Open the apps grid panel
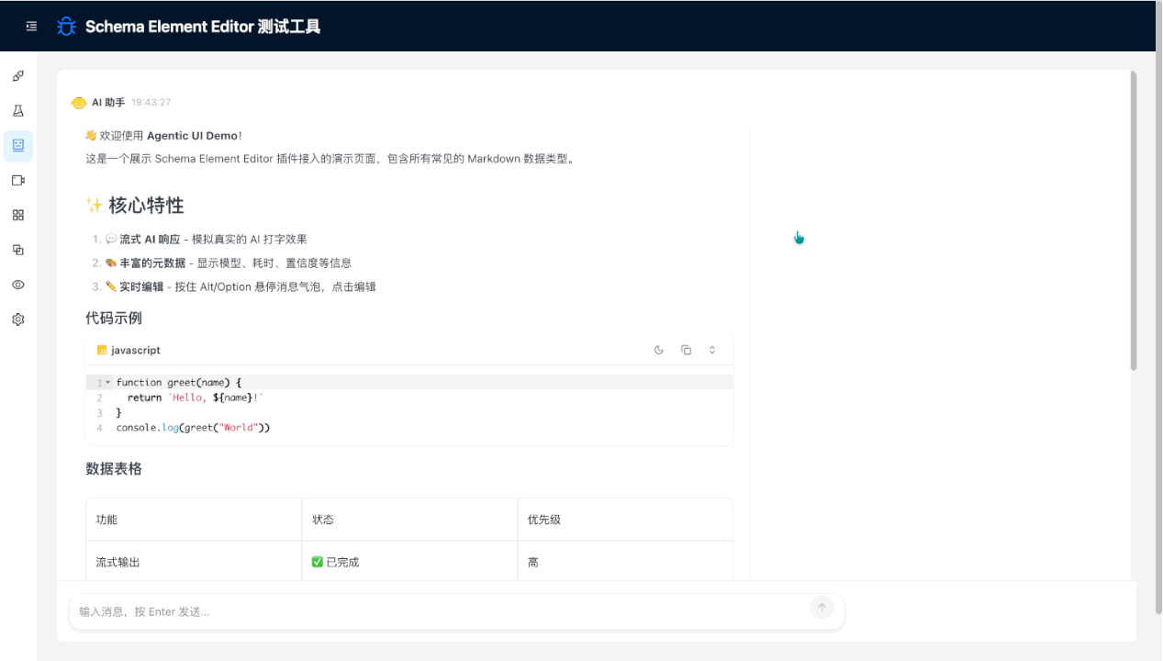1163x661 pixels. pos(17,215)
